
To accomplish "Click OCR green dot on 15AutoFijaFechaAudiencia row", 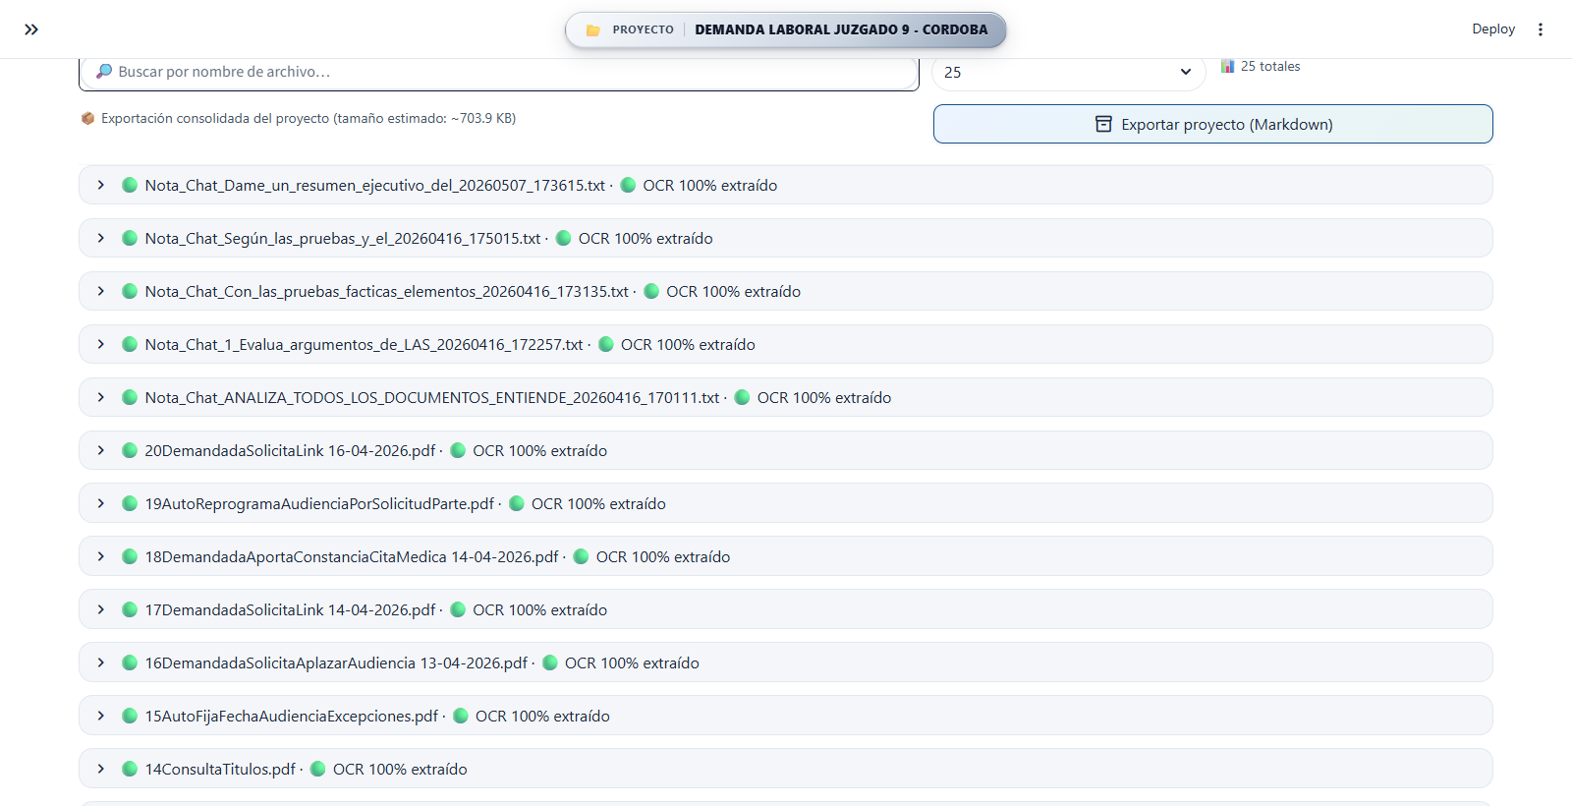I will click(461, 716).
